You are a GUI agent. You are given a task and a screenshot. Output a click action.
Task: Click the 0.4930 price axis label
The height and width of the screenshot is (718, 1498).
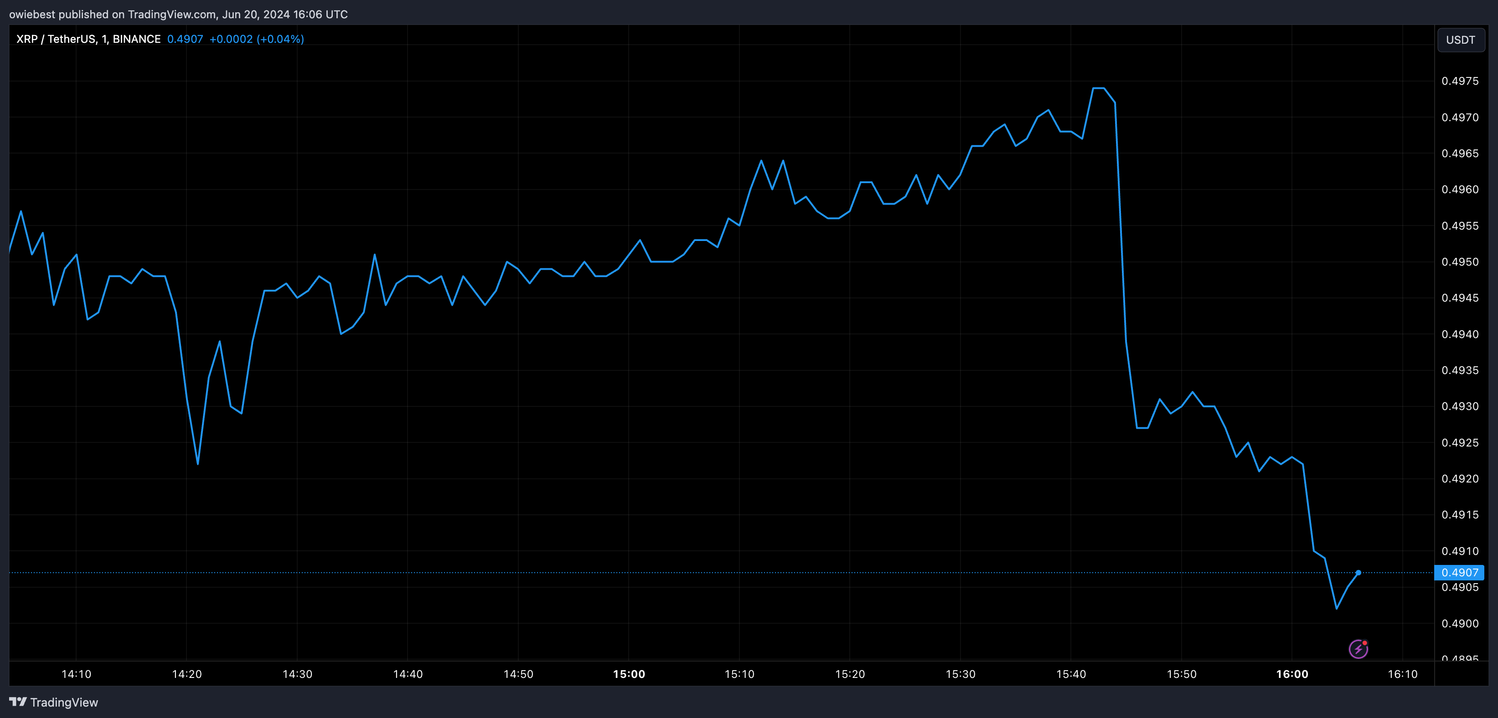[x=1460, y=406]
